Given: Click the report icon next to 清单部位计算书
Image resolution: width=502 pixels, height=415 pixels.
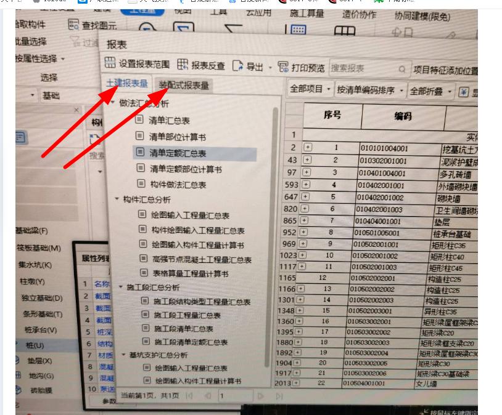Looking at the screenshot, I should (139, 135).
